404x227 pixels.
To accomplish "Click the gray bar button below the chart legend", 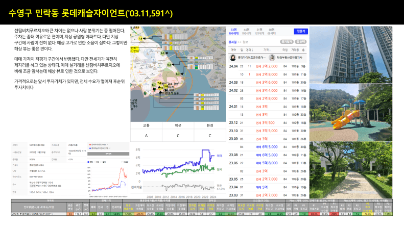I will [x=108, y=154].
